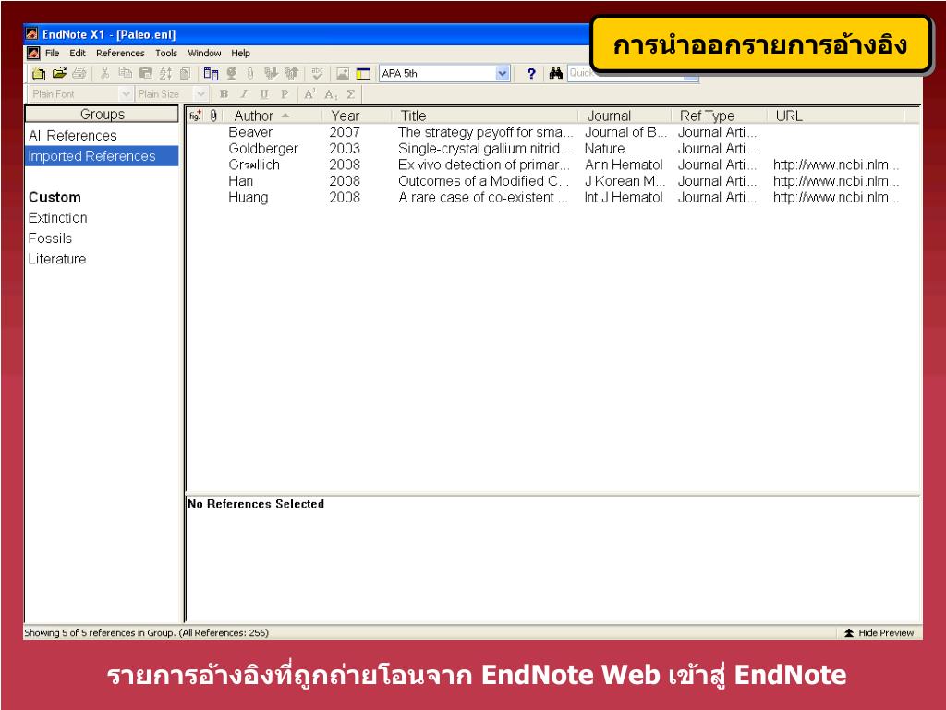Image resolution: width=946 pixels, height=710 pixels.
Task: Click the Nature journal cell
Action: tap(604, 149)
